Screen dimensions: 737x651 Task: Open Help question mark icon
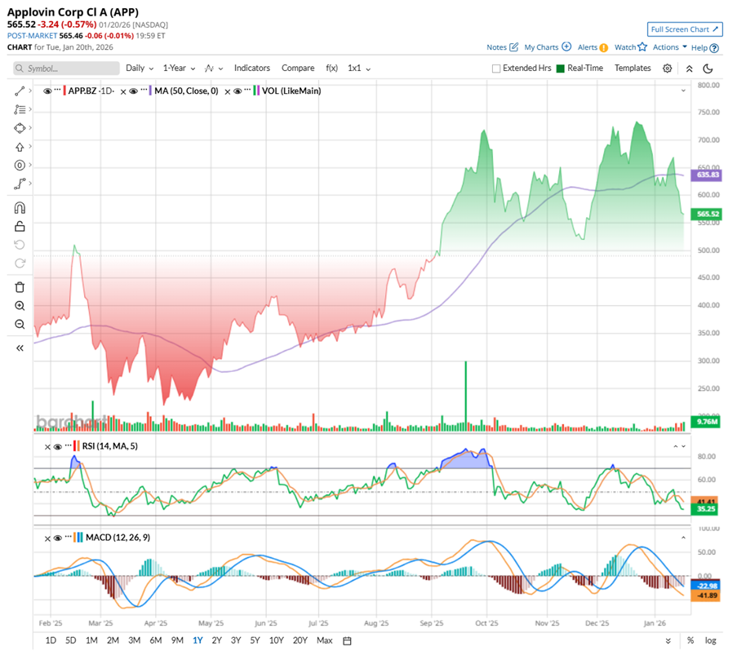point(714,48)
